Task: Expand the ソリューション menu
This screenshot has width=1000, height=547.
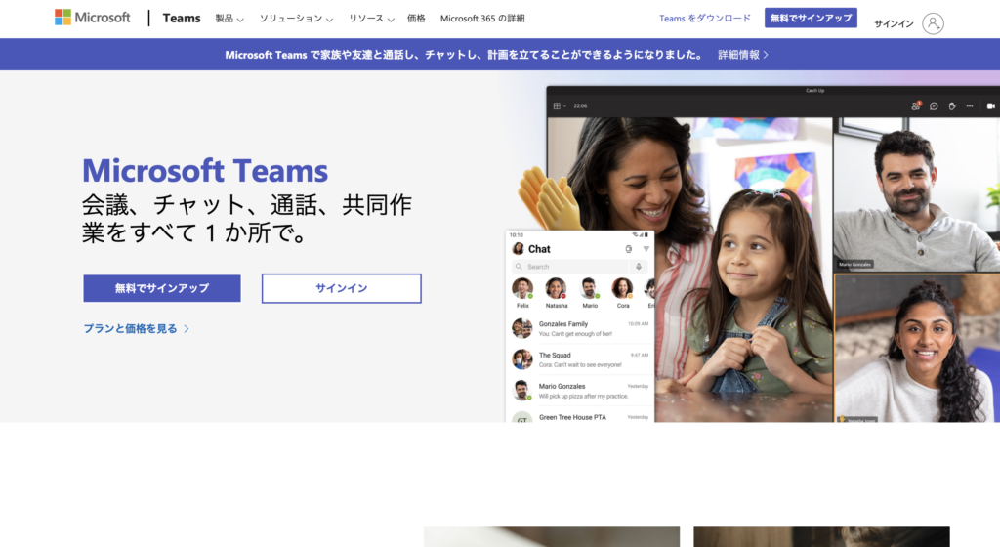Action: pos(296,19)
